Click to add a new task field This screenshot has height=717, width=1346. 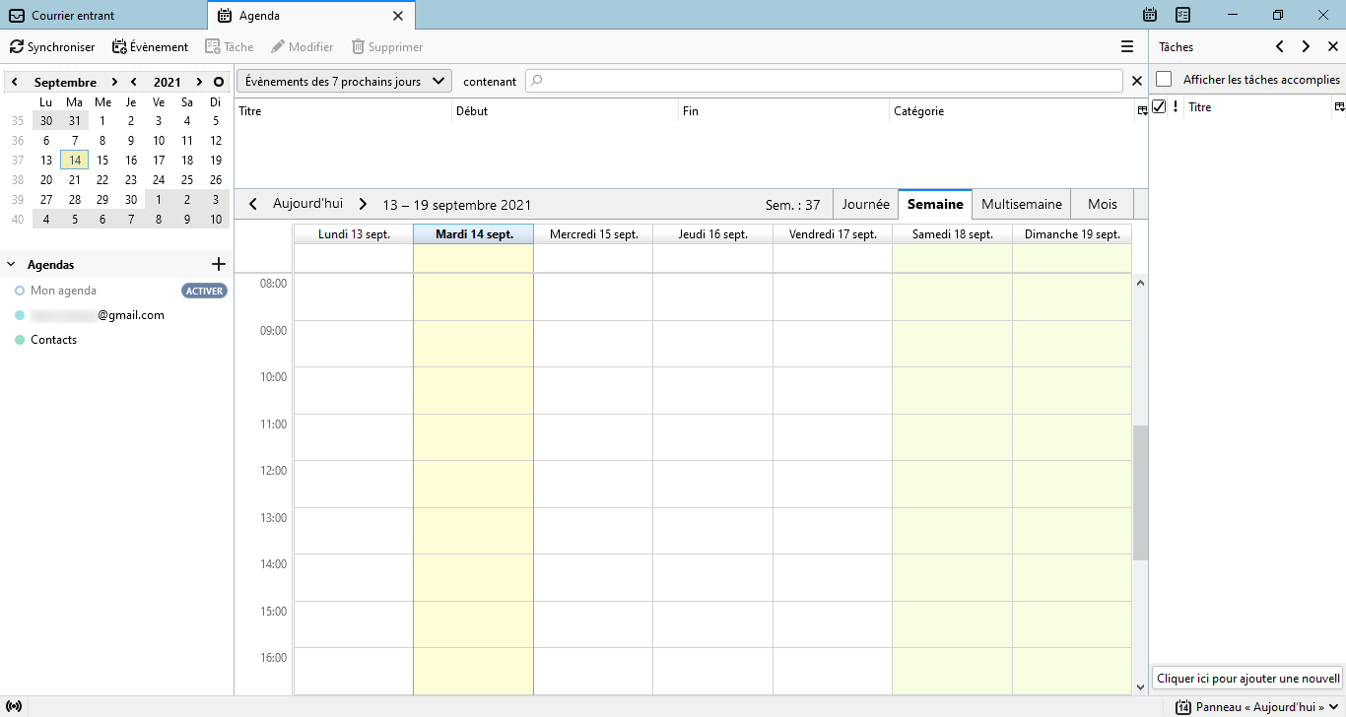(1247, 679)
